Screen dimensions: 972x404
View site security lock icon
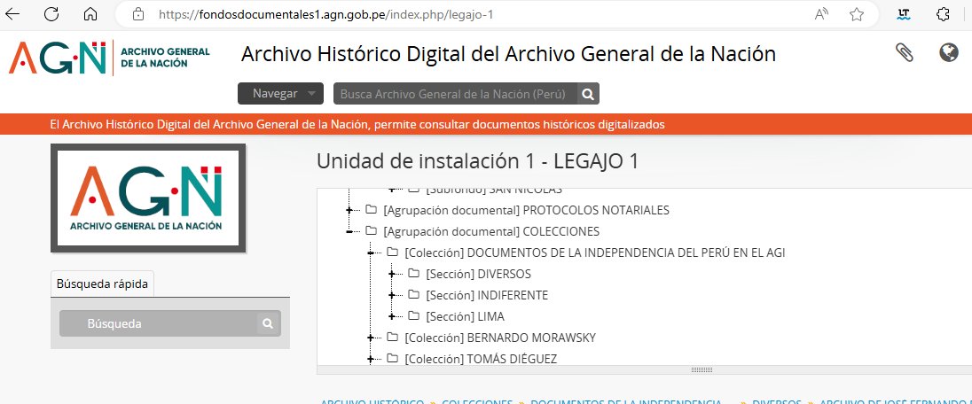pyautogui.click(x=139, y=14)
